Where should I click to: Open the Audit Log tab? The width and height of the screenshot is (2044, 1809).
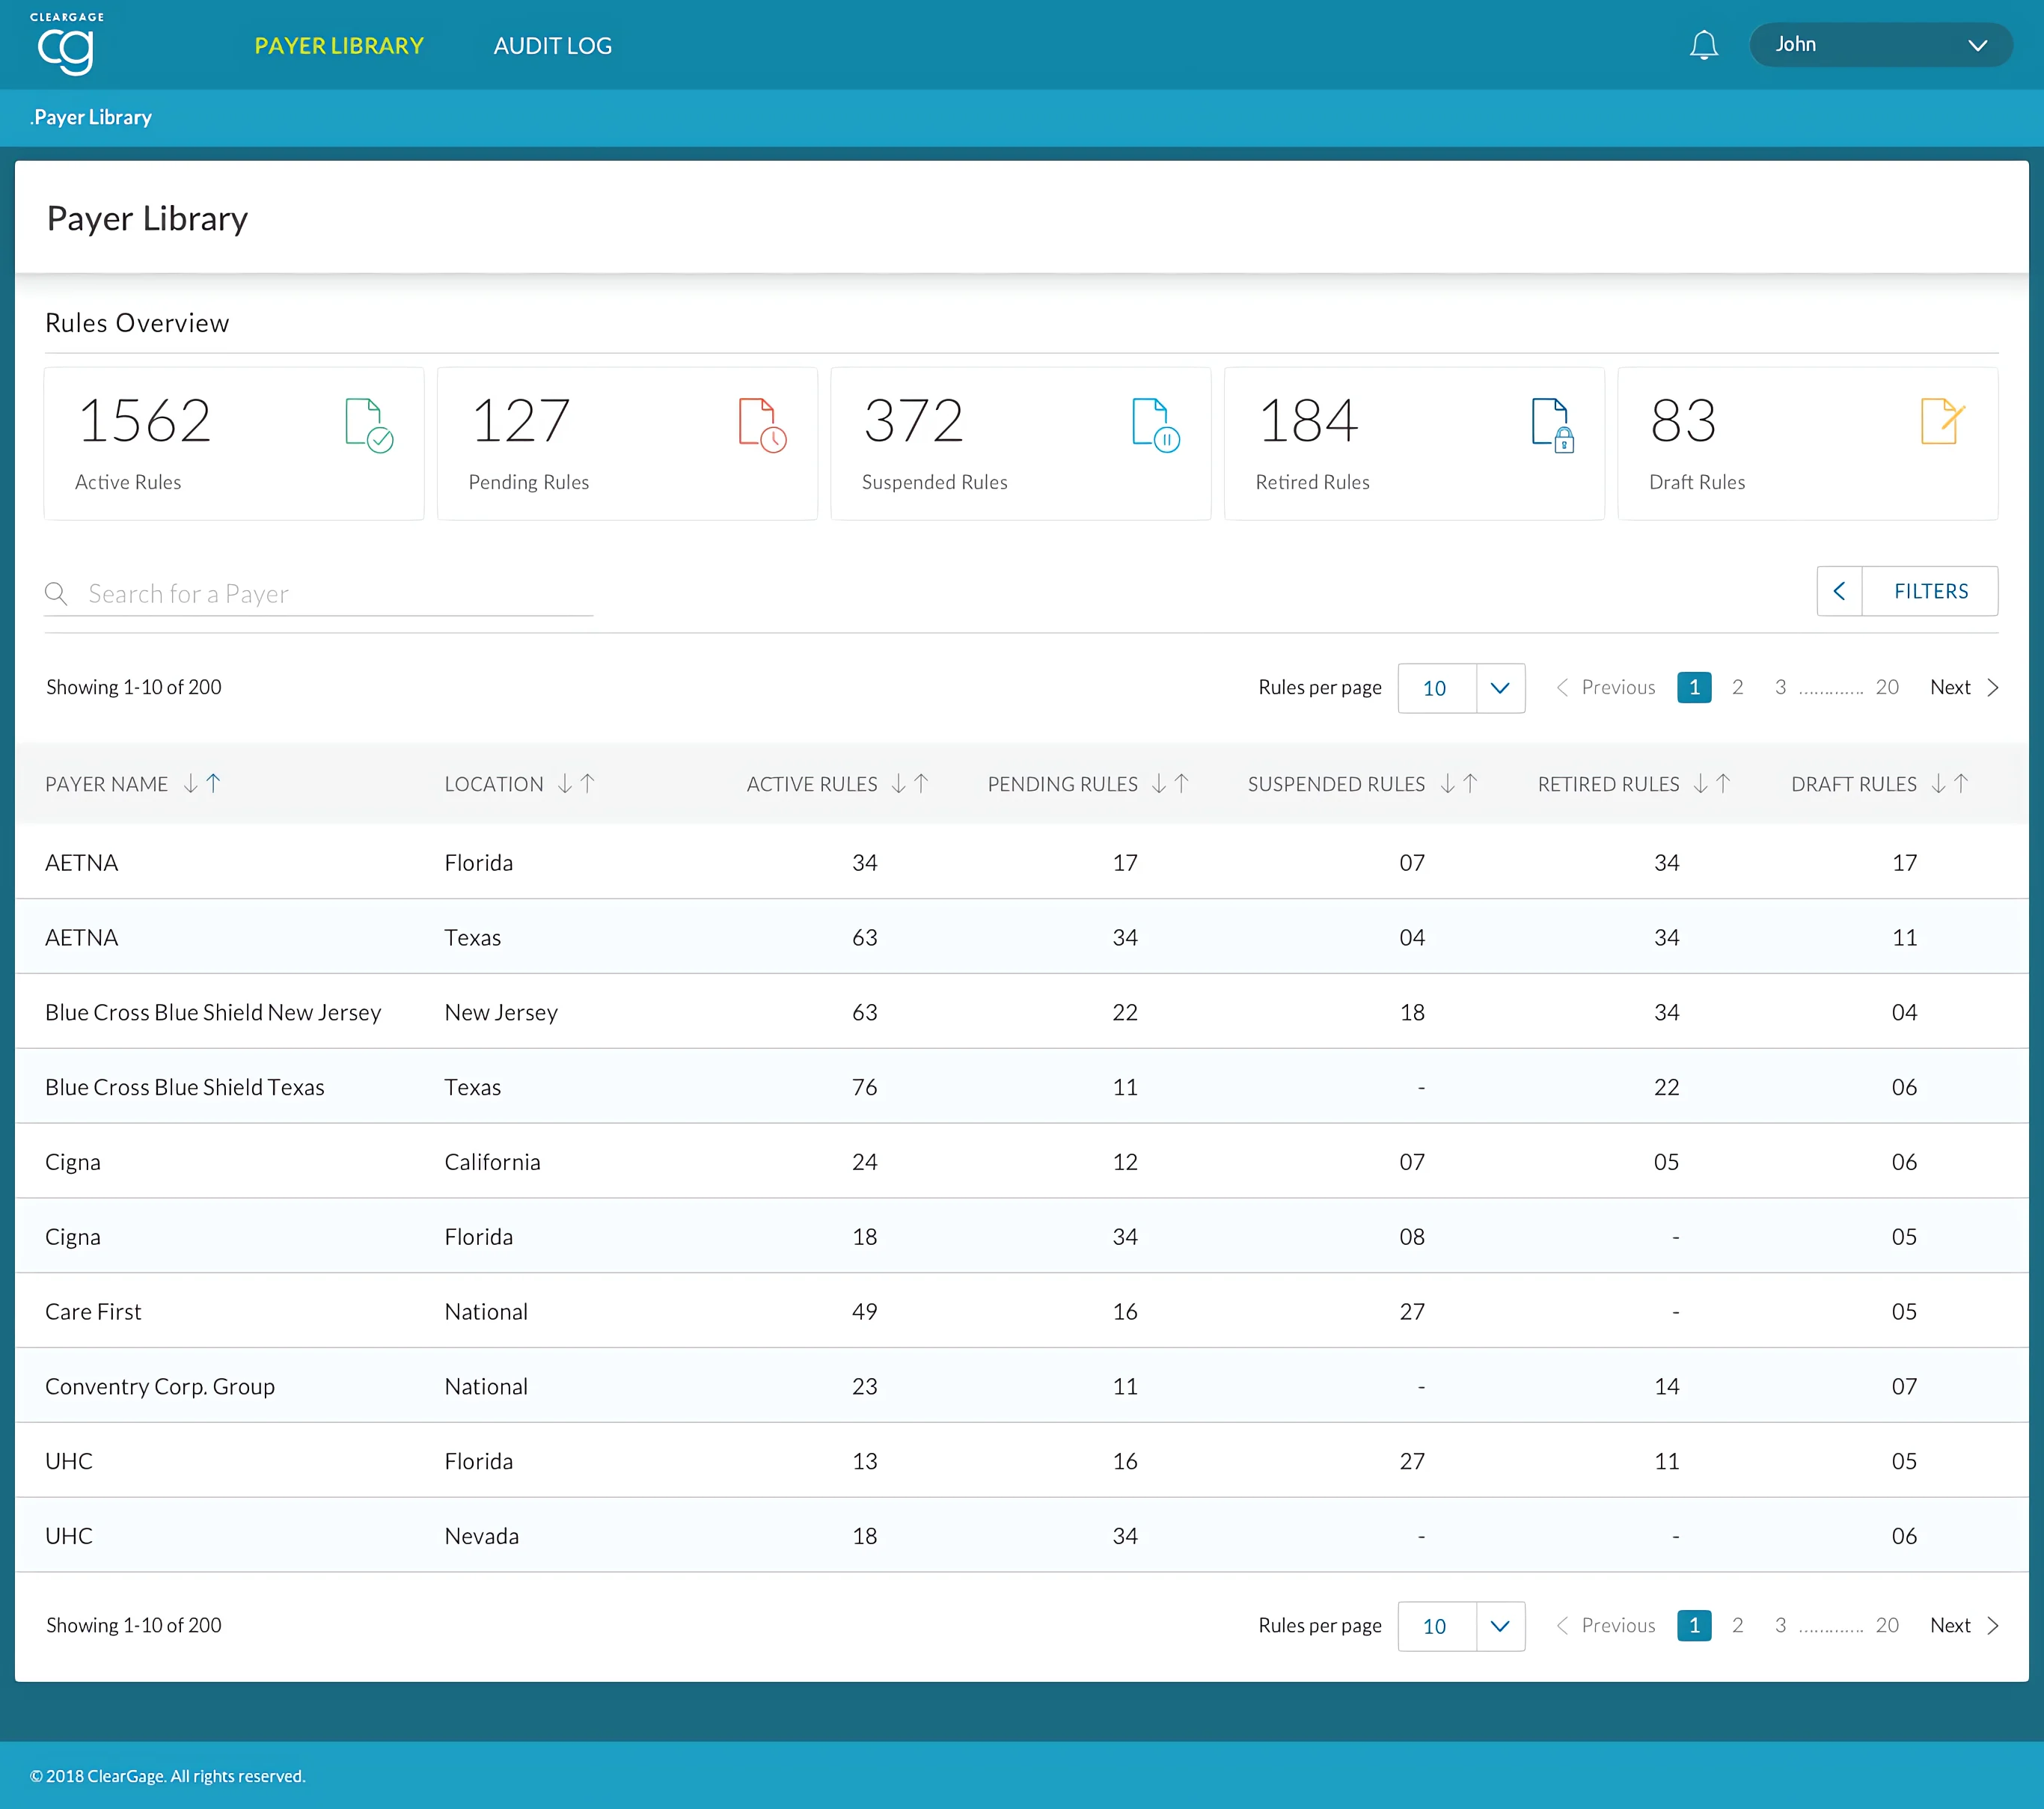click(552, 46)
